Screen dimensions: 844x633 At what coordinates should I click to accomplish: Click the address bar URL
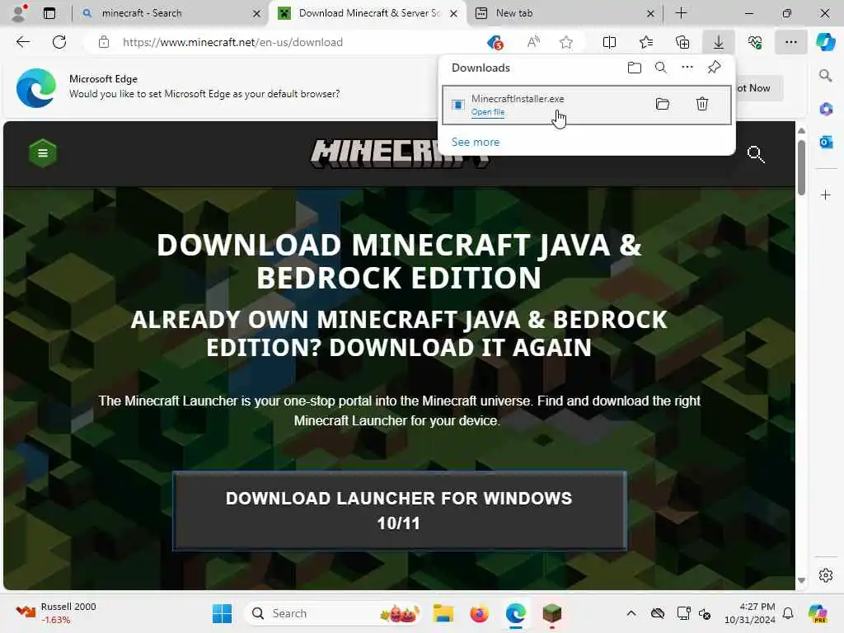pyautogui.click(x=232, y=42)
